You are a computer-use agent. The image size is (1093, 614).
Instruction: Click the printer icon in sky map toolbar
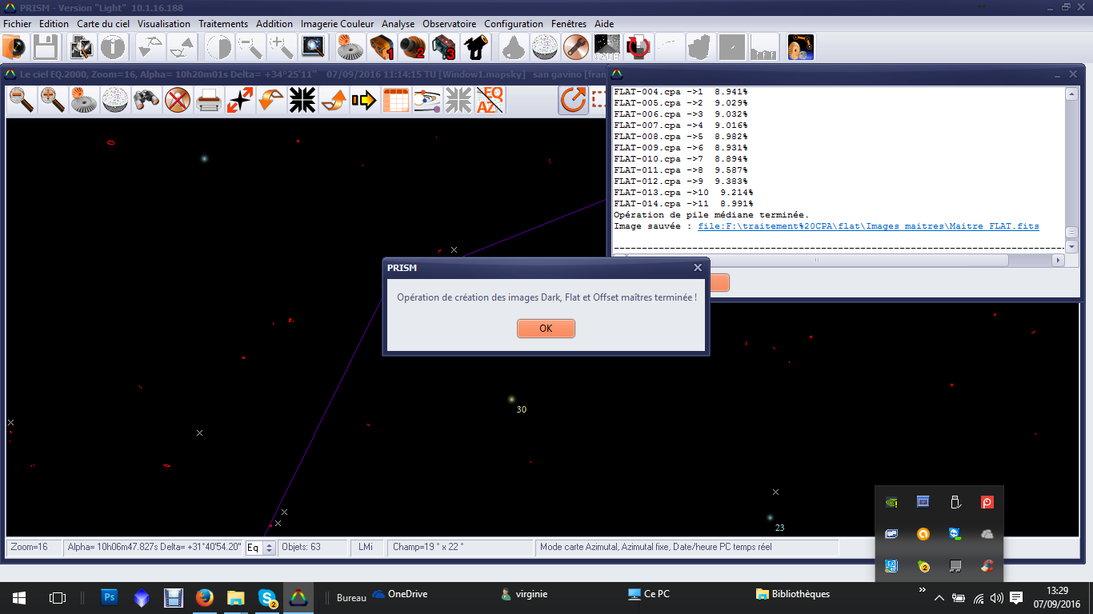(209, 101)
